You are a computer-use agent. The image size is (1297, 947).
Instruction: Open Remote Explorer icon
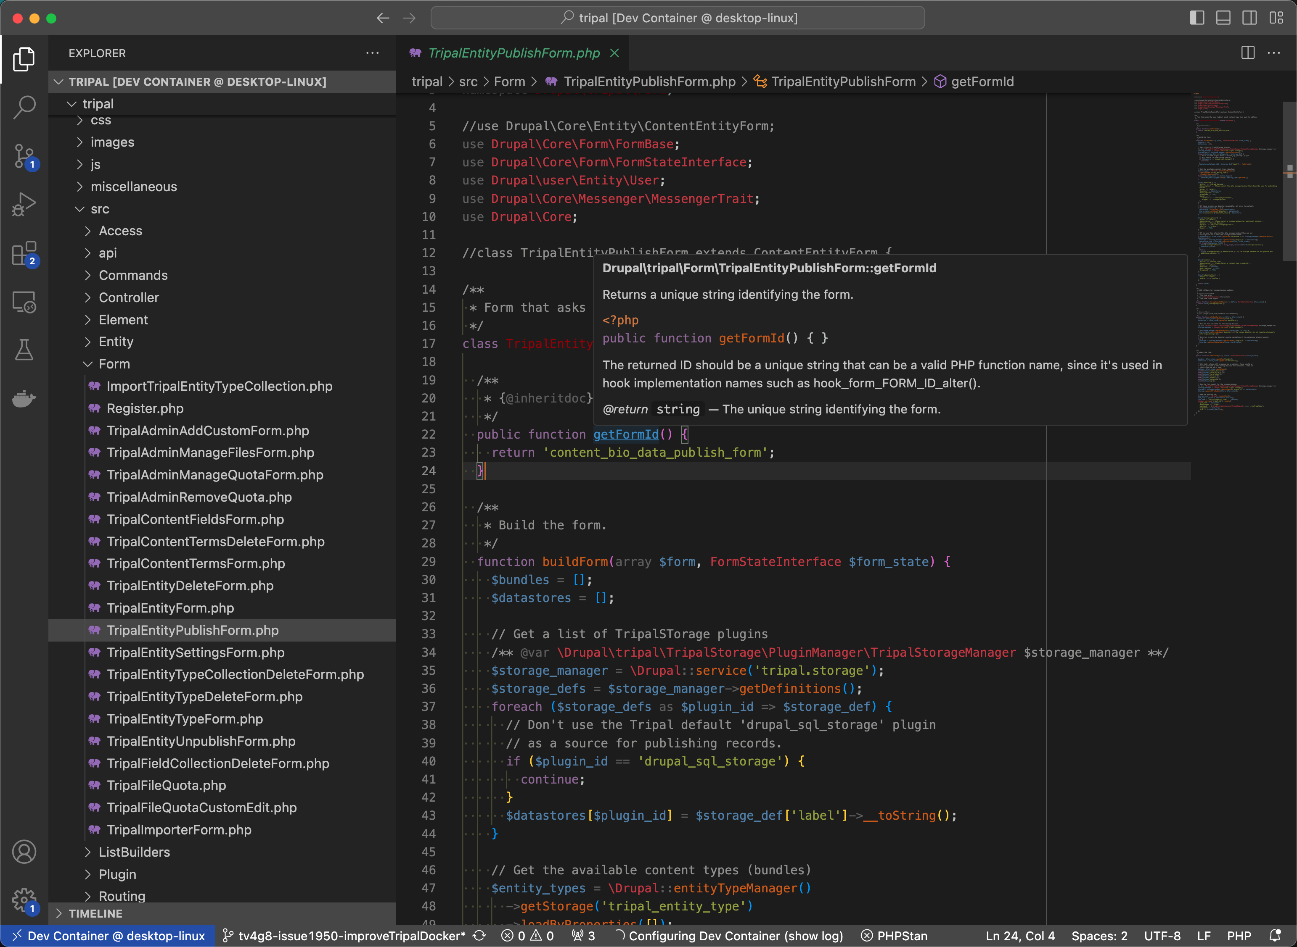(24, 302)
